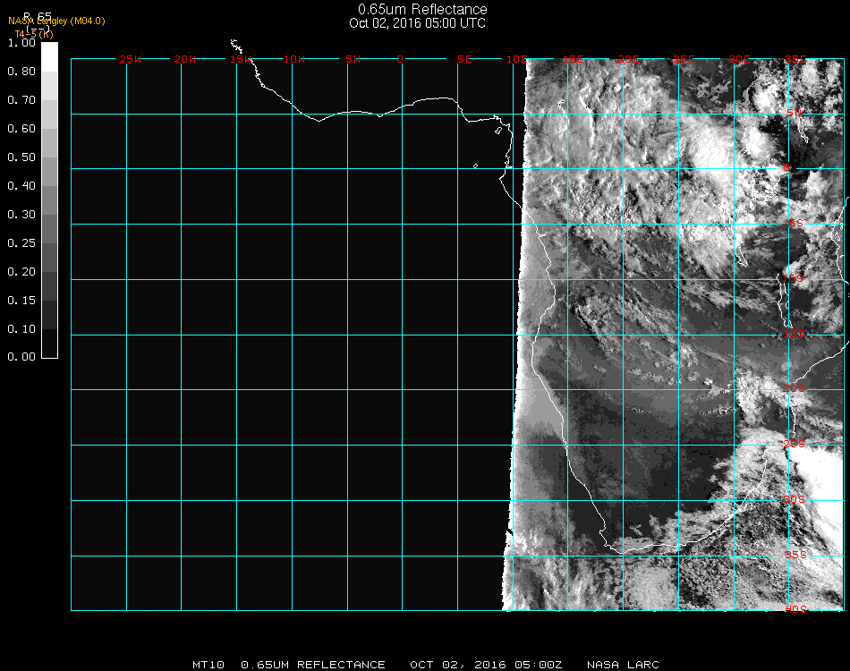Click the 5N latitude label
This screenshot has height=671, width=850.
pyautogui.click(x=794, y=113)
